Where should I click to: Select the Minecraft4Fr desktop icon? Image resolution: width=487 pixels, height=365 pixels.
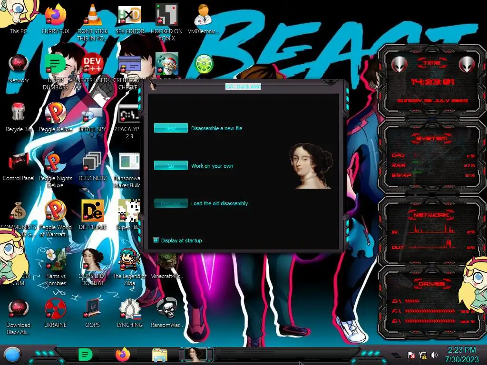point(166,266)
